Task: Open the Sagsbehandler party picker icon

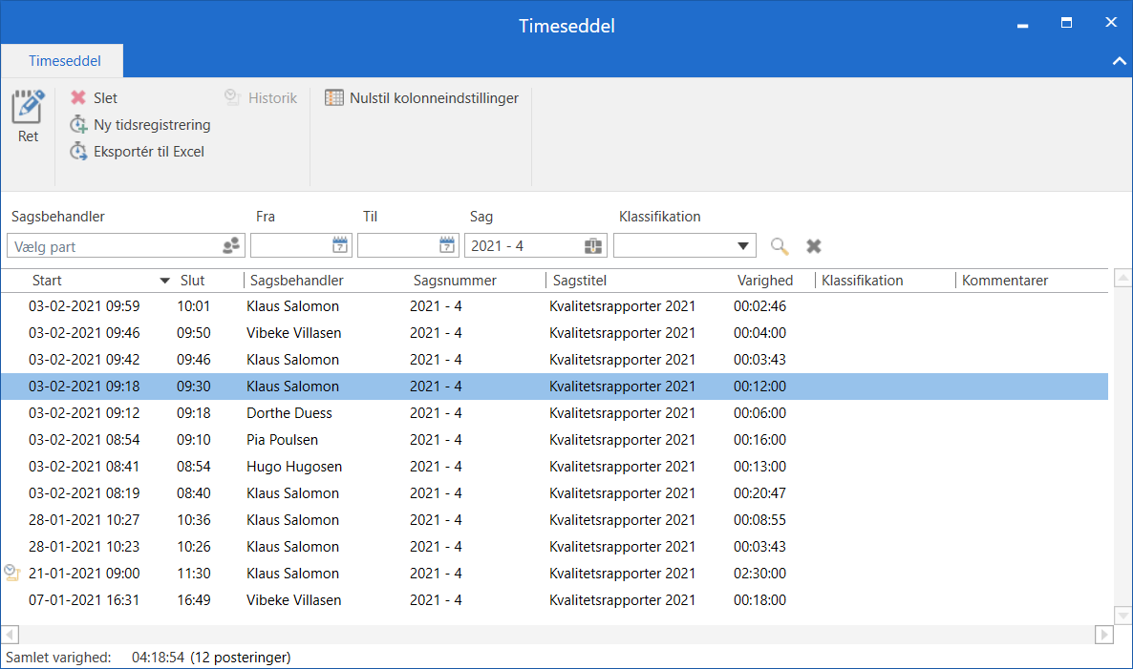Action: (x=231, y=246)
